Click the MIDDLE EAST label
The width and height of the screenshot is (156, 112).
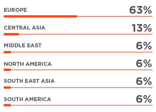(x=22, y=45)
